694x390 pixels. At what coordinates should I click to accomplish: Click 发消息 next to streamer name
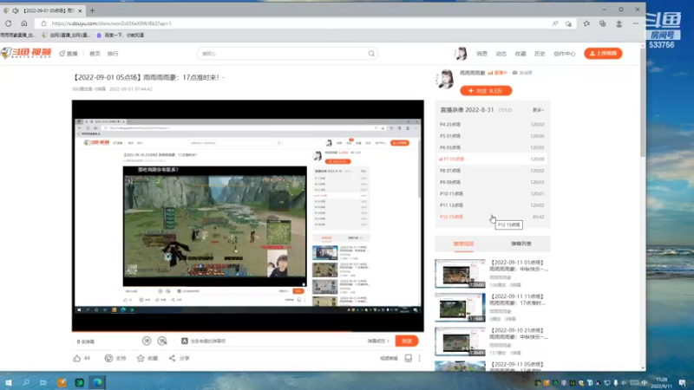pos(522,73)
